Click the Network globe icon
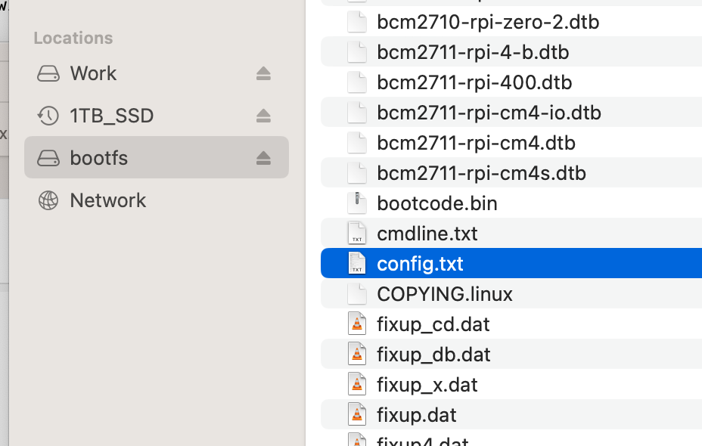702x446 pixels. (48, 200)
